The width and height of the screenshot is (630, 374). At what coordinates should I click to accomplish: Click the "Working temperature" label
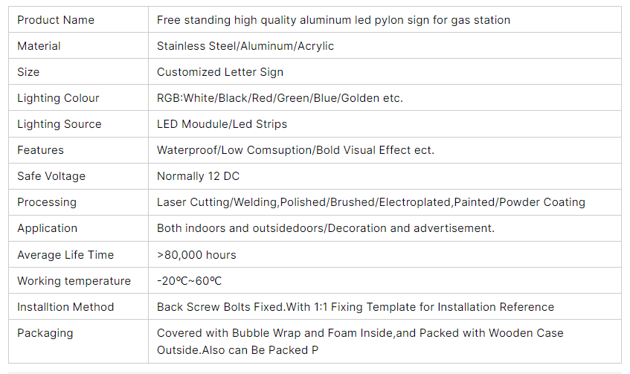[74, 281]
